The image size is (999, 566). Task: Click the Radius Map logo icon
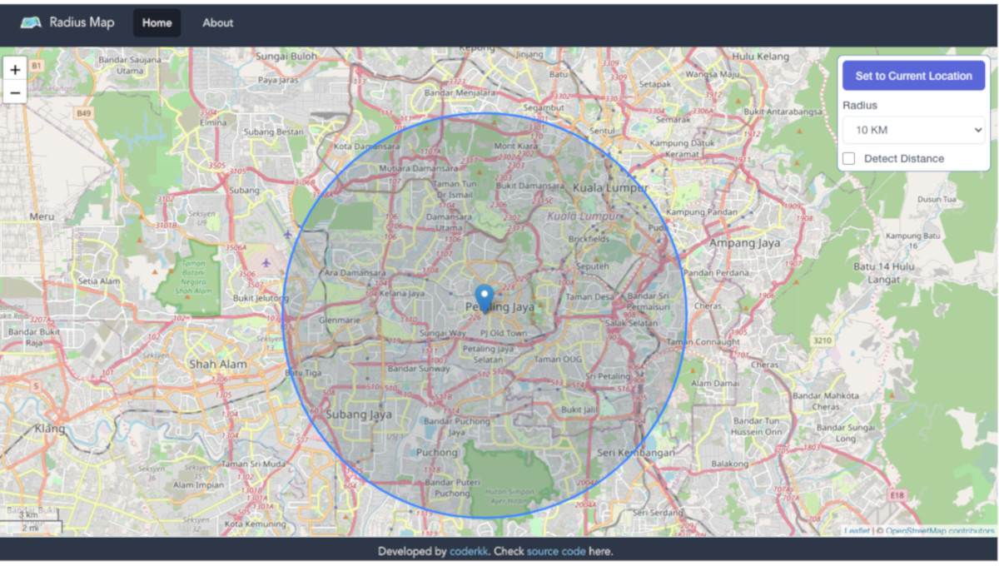click(31, 22)
